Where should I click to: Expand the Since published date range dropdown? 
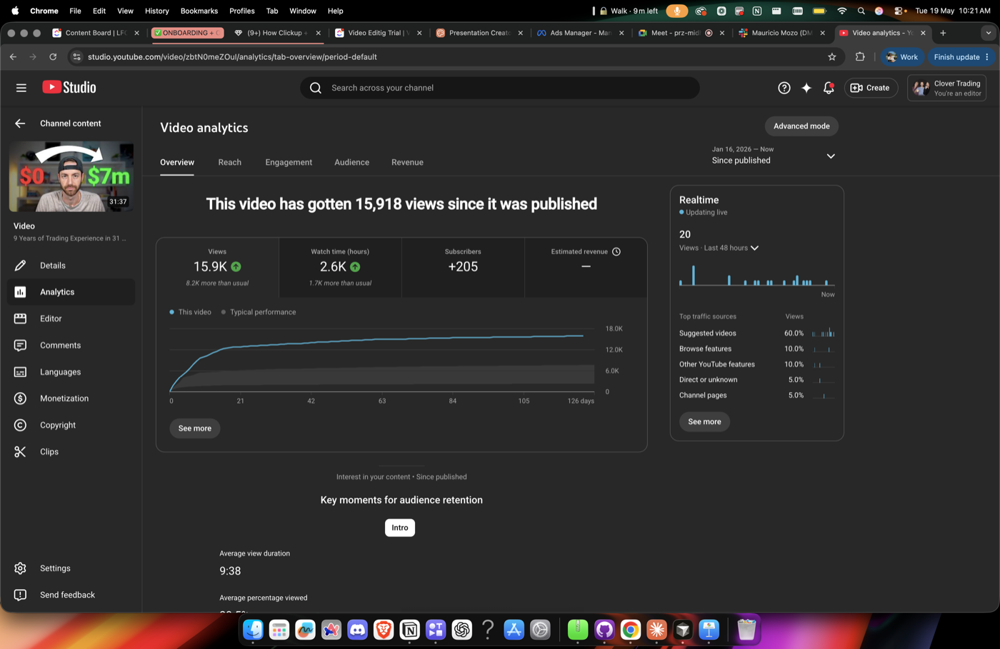click(x=831, y=156)
